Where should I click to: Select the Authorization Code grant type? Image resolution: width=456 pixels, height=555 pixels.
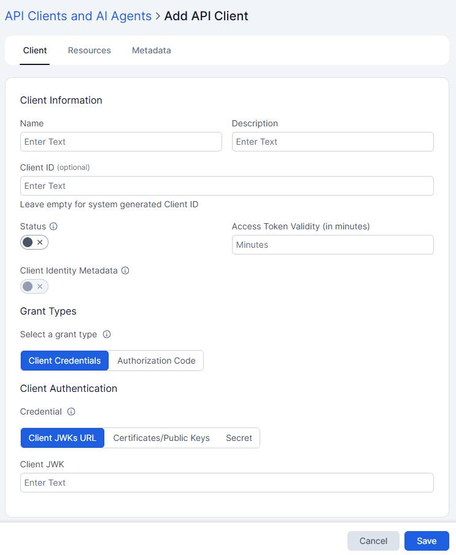157,361
